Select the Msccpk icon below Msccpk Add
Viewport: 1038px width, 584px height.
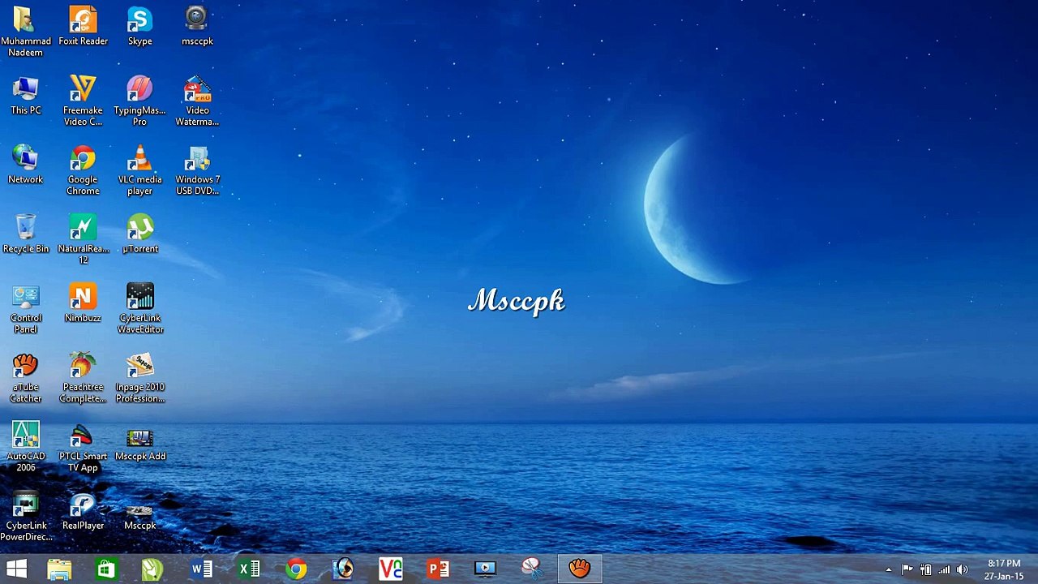click(139, 517)
